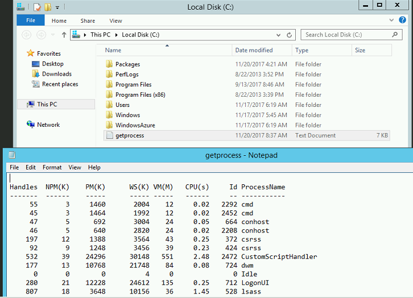Click the 7 KB size cell

point(382,135)
